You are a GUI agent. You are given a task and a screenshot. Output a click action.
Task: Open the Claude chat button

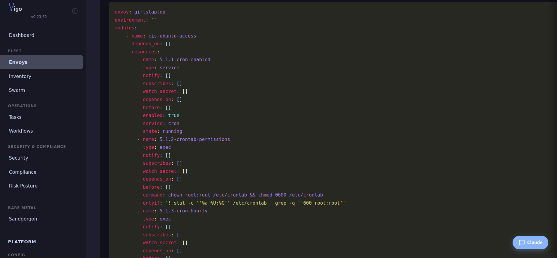pos(530,242)
